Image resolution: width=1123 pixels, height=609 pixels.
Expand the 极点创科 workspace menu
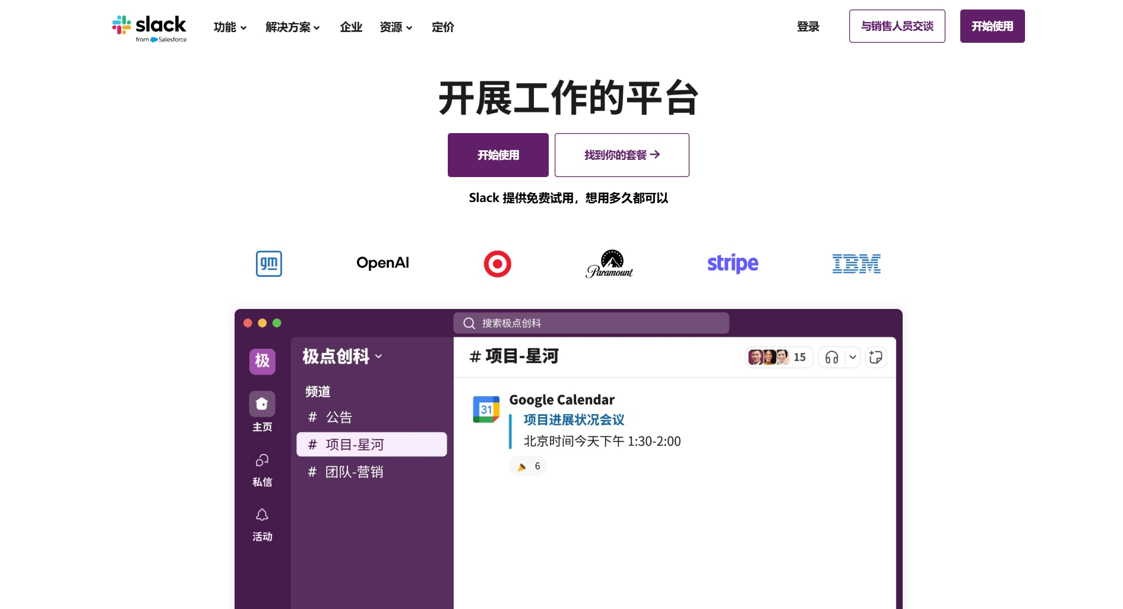(x=342, y=356)
